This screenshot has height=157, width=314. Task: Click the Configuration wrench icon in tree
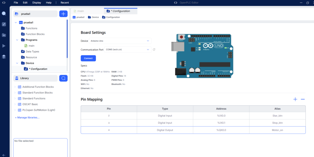[x=26, y=69]
